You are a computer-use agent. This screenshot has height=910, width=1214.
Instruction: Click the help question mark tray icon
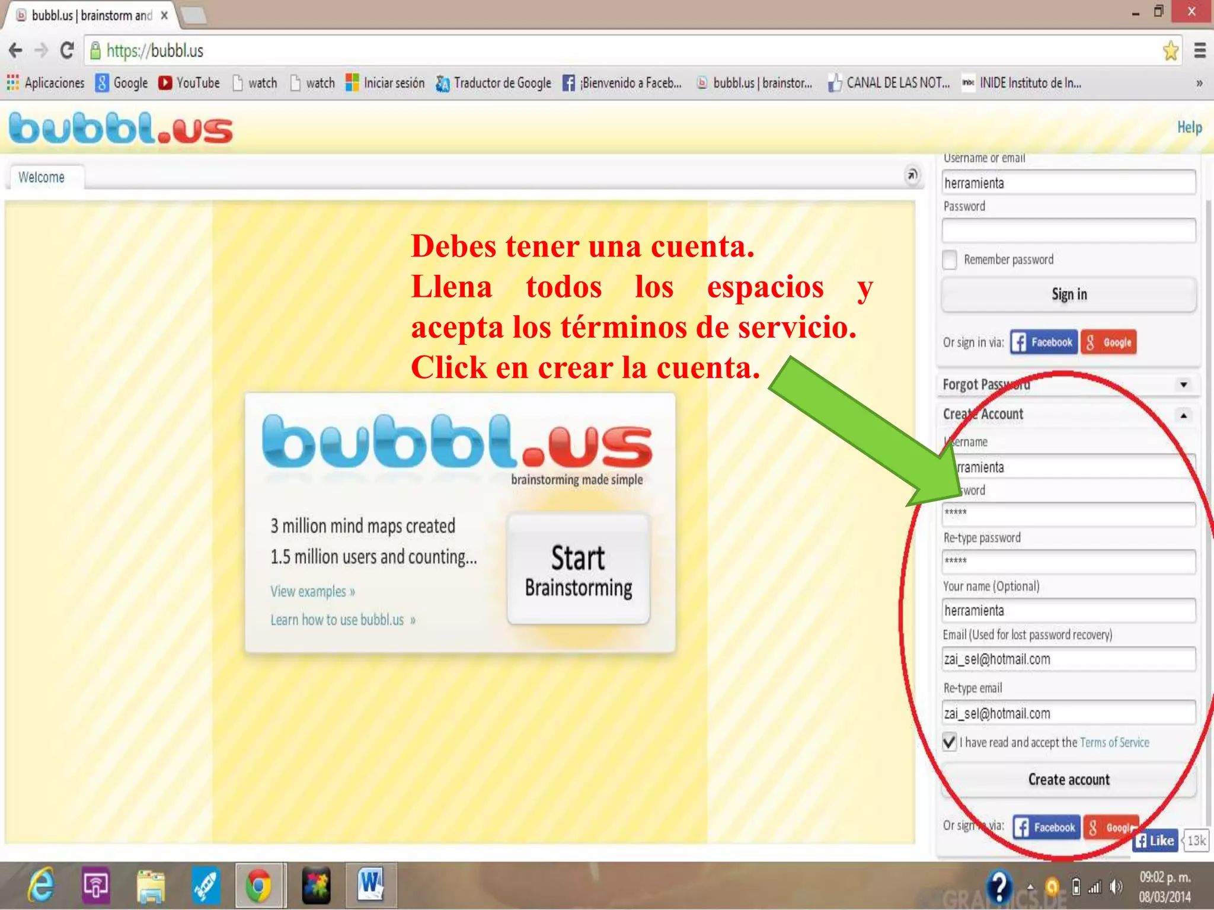tap(1000, 887)
